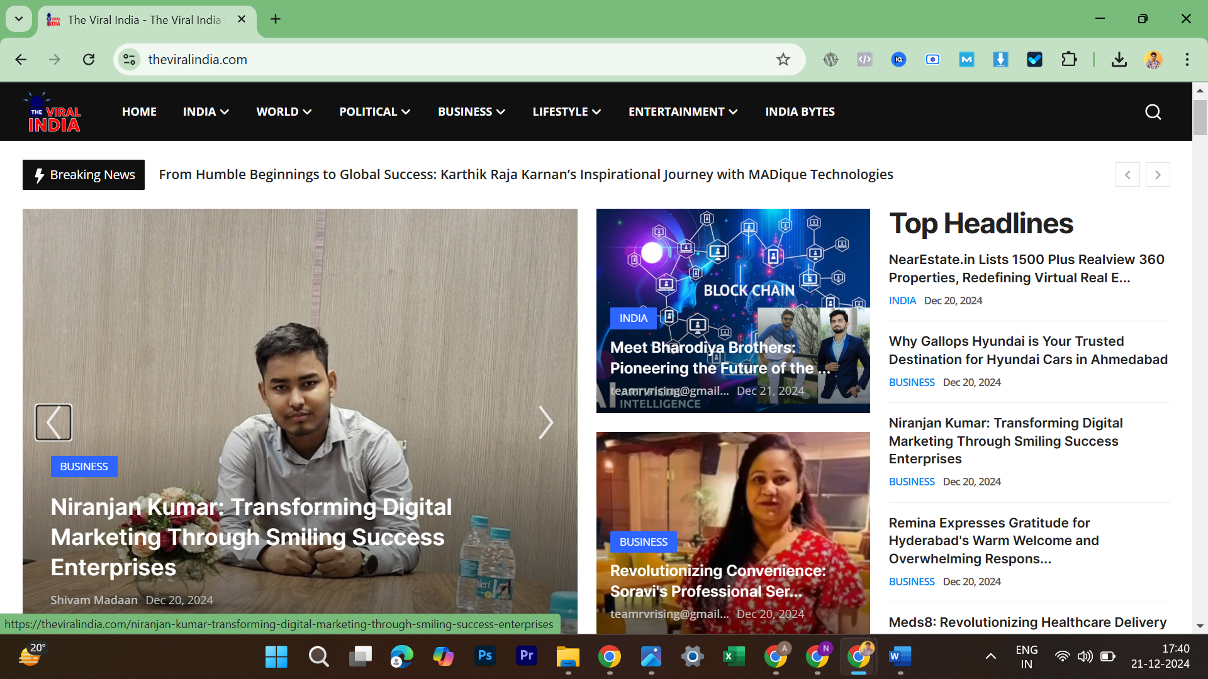Screen dimensions: 1208x679
Task: Click the blue IQ extension icon
Action: (898, 60)
